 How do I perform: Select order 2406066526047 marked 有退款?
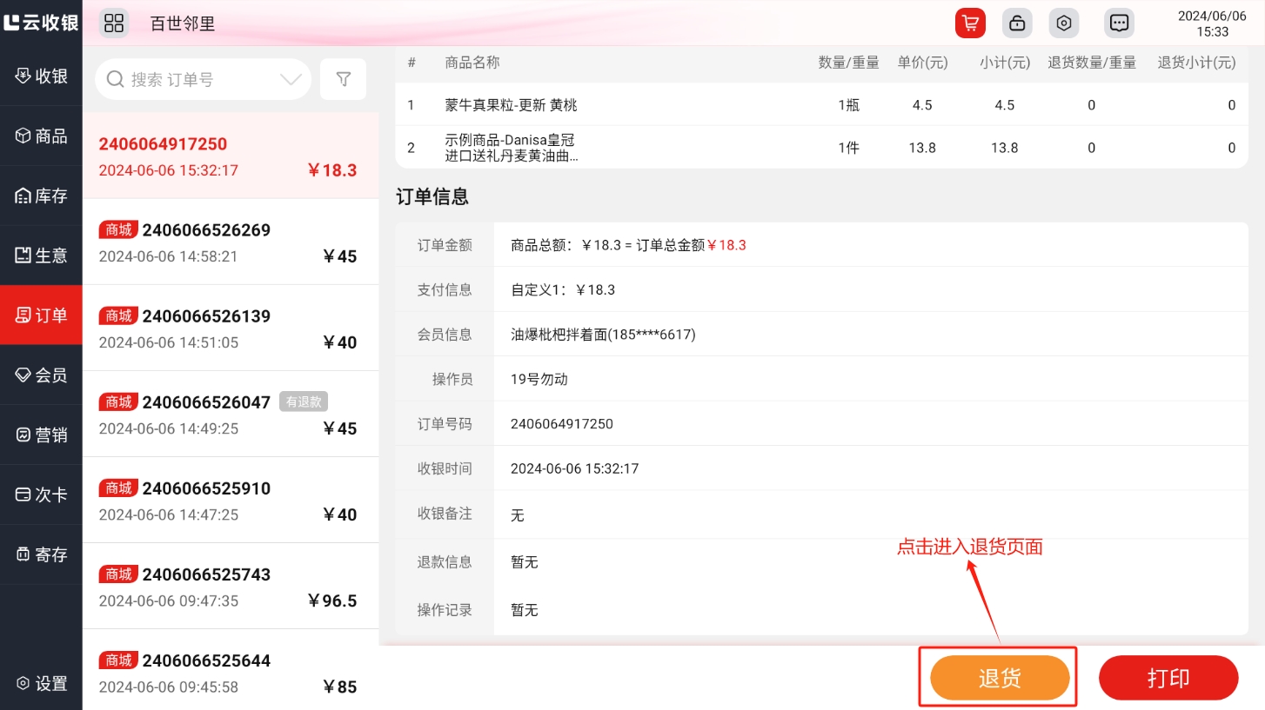tap(230, 415)
